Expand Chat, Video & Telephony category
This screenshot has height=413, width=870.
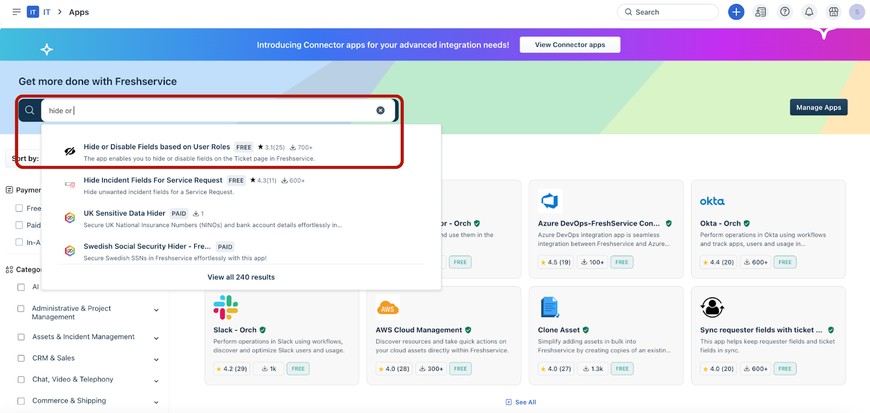tap(156, 381)
